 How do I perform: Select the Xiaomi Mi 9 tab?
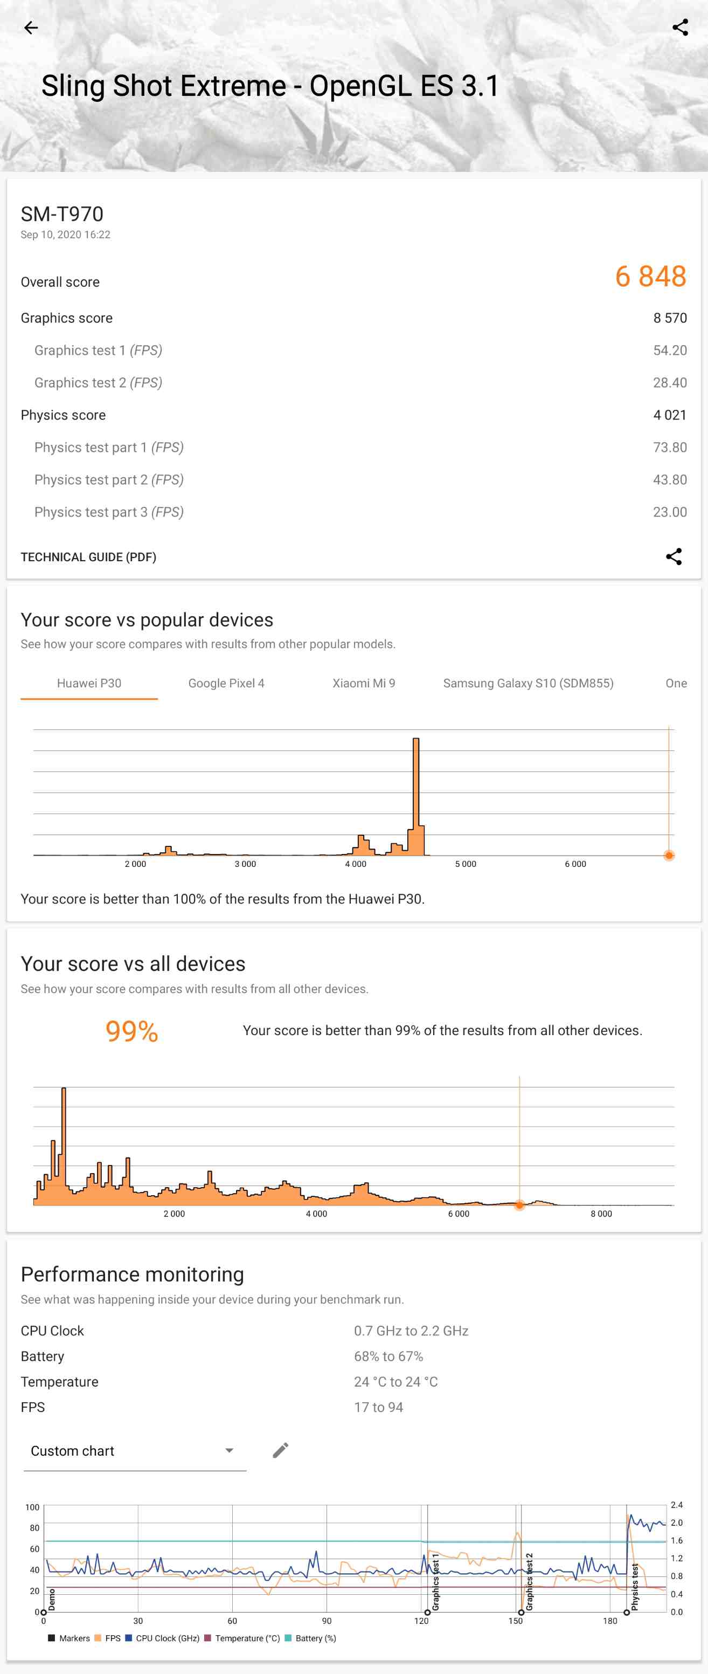(364, 683)
